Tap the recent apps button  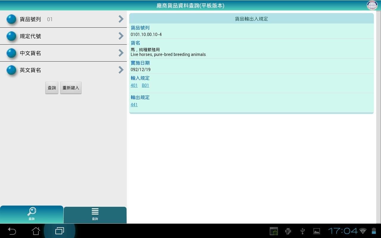click(60, 231)
